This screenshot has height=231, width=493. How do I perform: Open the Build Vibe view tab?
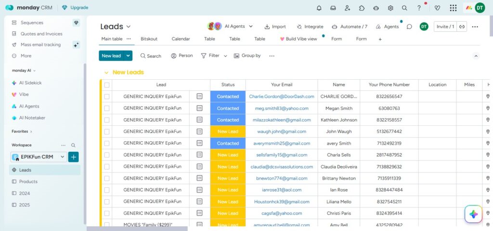click(x=298, y=39)
